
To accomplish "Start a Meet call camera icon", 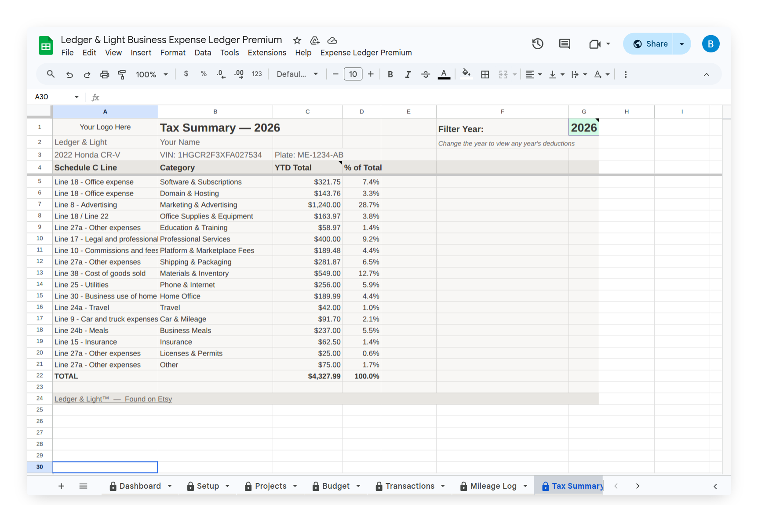I will click(x=595, y=44).
